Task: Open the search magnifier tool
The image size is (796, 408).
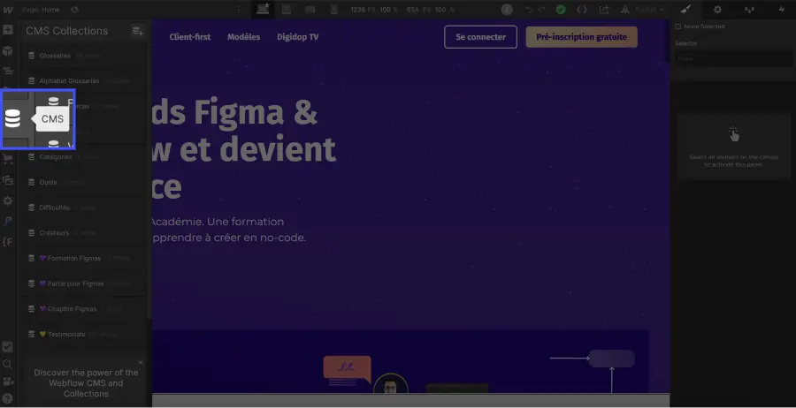Action: coord(8,364)
